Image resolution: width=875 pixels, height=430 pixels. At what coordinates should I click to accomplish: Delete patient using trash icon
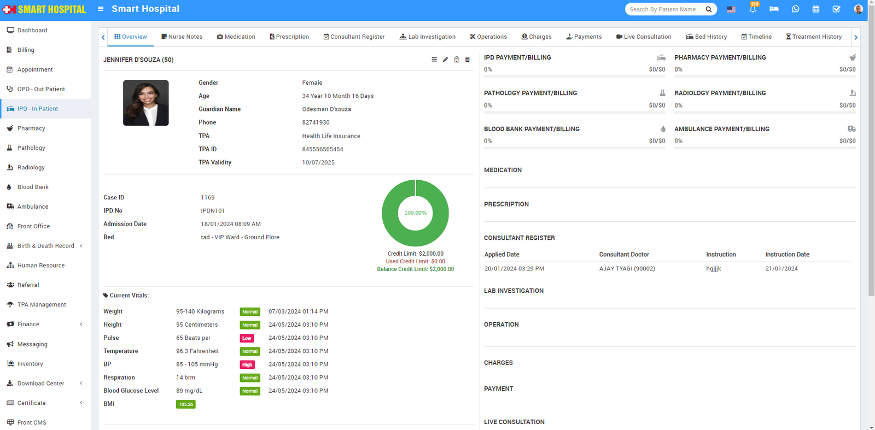[467, 60]
